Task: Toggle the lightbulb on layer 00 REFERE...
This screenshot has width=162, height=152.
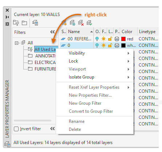Action: [x=97, y=39]
